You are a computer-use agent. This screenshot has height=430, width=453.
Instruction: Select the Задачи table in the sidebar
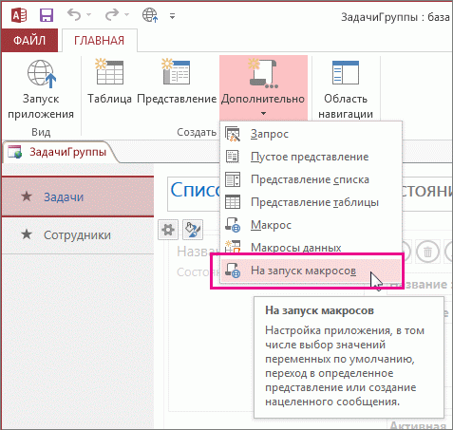point(78,196)
